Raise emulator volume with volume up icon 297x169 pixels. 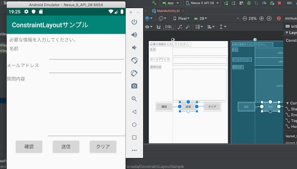point(134,35)
